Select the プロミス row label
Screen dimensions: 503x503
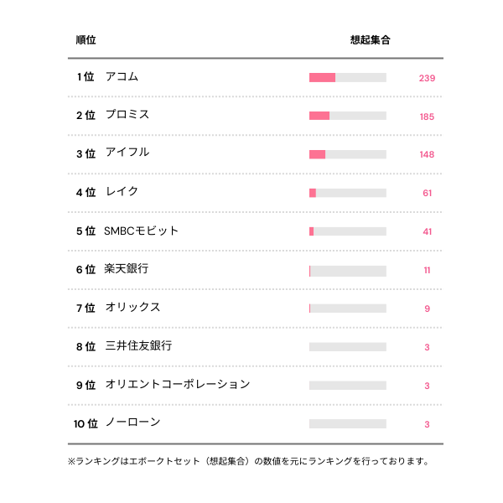click(x=127, y=116)
